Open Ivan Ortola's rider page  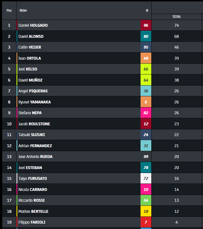[30, 58]
